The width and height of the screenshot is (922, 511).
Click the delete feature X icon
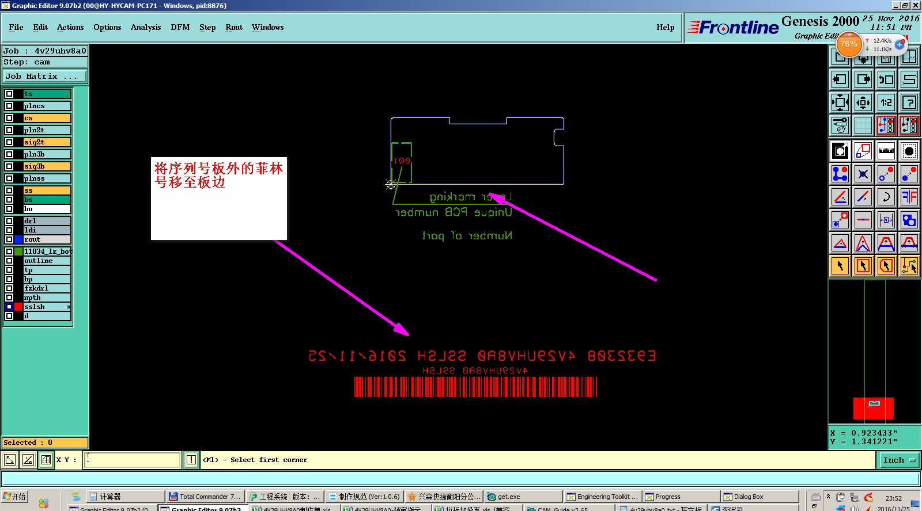(863, 174)
